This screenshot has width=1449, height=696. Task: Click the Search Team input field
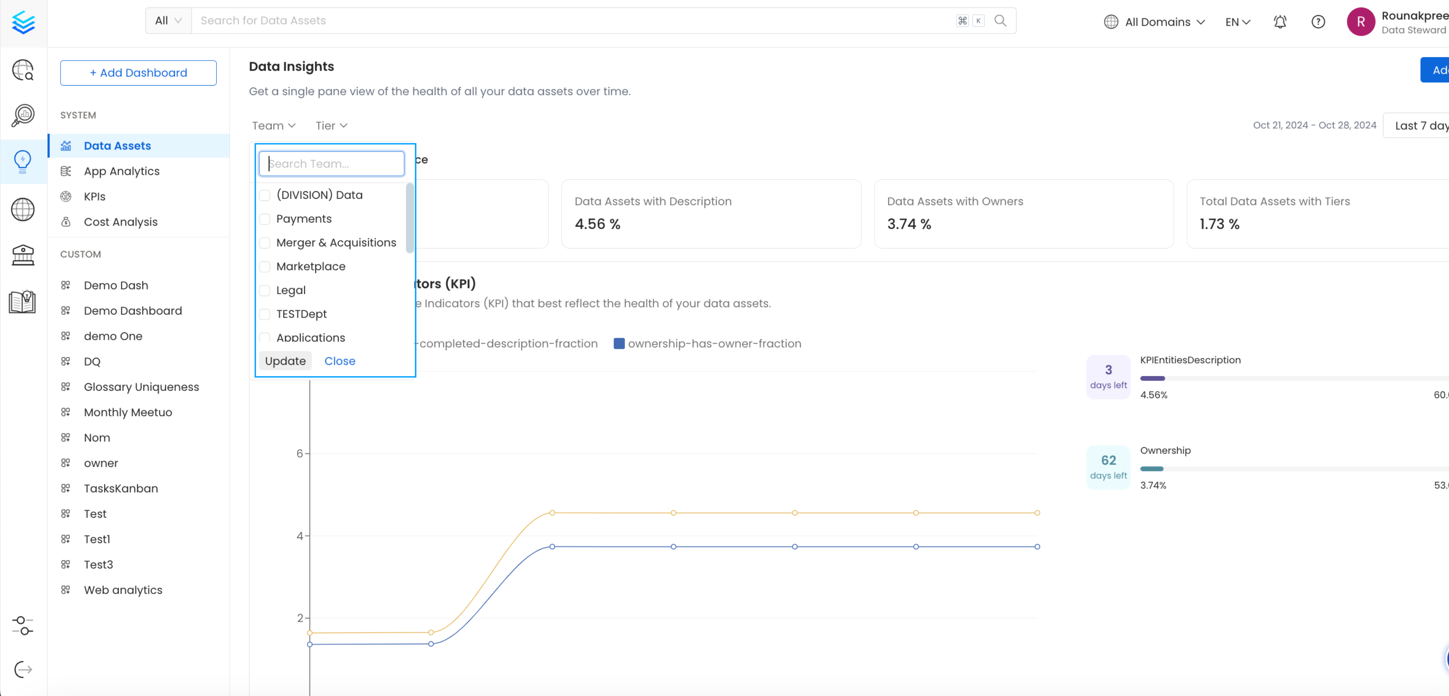tap(331, 163)
